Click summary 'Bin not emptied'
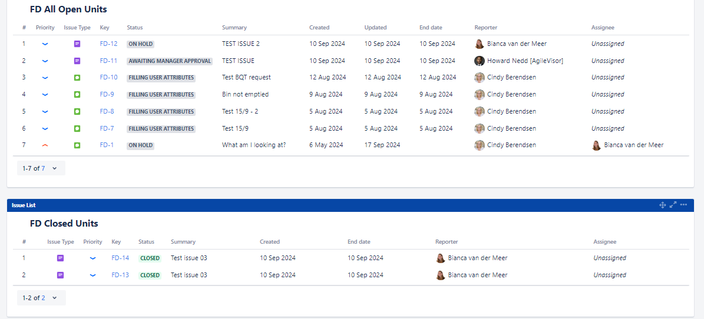This screenshot has width=704, height=319. pyautogui.click(x=245, y=94)
